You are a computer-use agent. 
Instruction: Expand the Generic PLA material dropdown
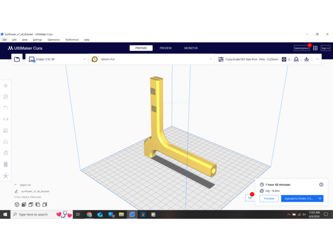coord(152,59)
